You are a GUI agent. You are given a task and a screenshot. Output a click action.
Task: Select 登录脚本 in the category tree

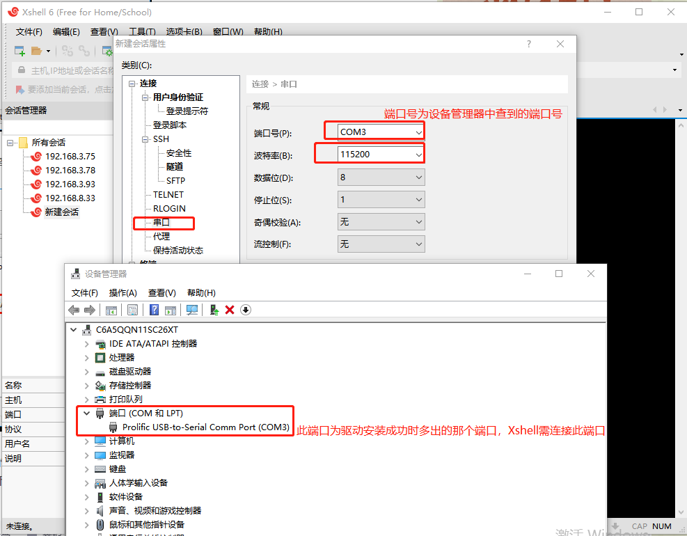tap(170, 125)
